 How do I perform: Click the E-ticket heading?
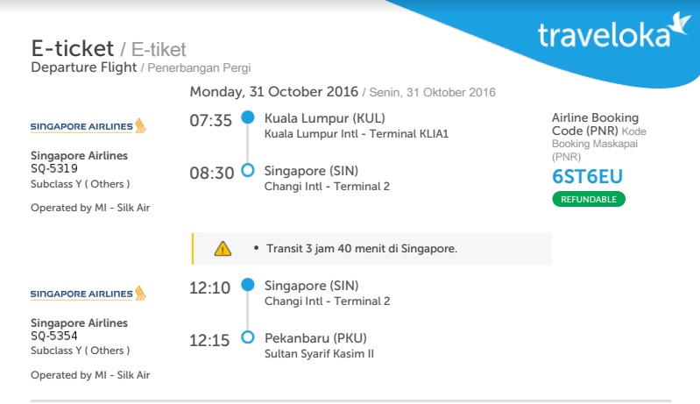click(x=72, y=48)
